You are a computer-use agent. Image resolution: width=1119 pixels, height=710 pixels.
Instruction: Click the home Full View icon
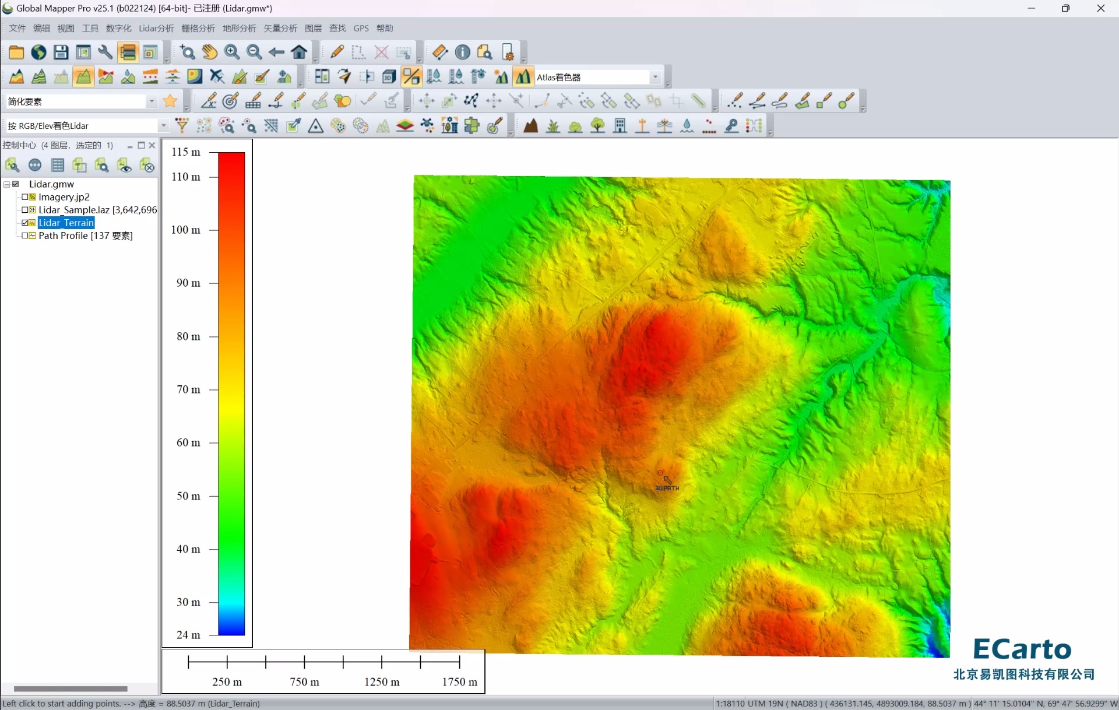pos(300,52)
